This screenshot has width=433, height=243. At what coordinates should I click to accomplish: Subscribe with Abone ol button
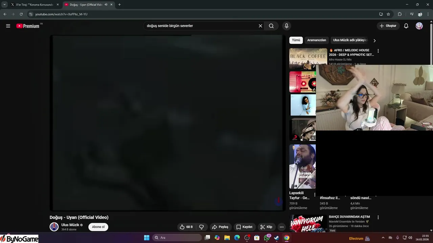[98, 227]
